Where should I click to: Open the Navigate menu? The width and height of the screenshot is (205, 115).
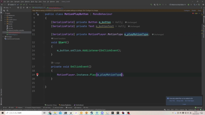tap(17, 2)
